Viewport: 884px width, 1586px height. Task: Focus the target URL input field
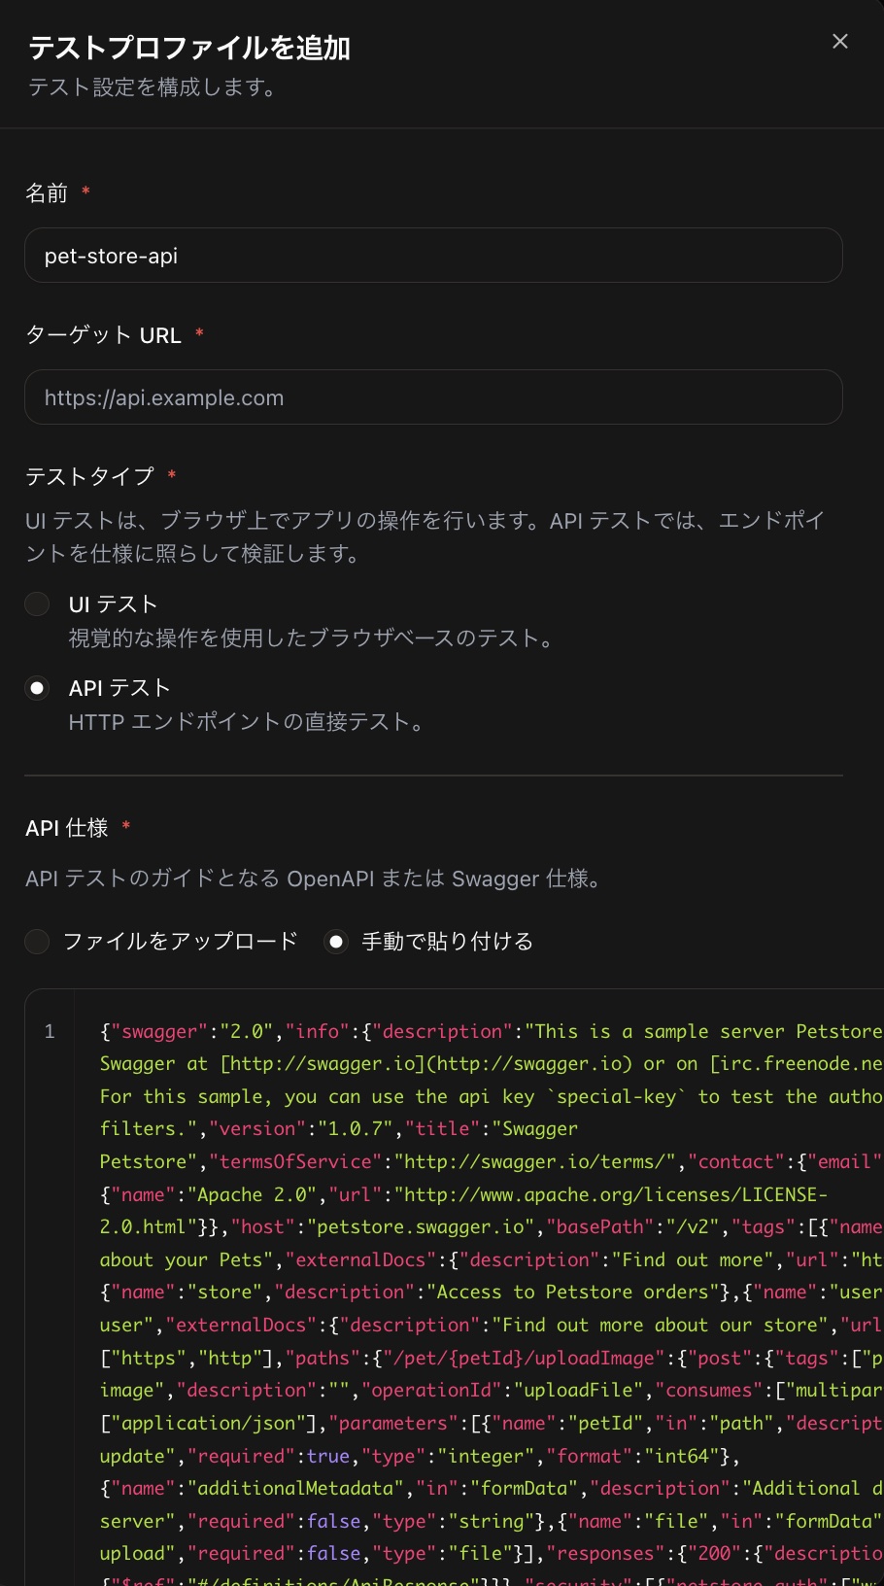[433, 397]
